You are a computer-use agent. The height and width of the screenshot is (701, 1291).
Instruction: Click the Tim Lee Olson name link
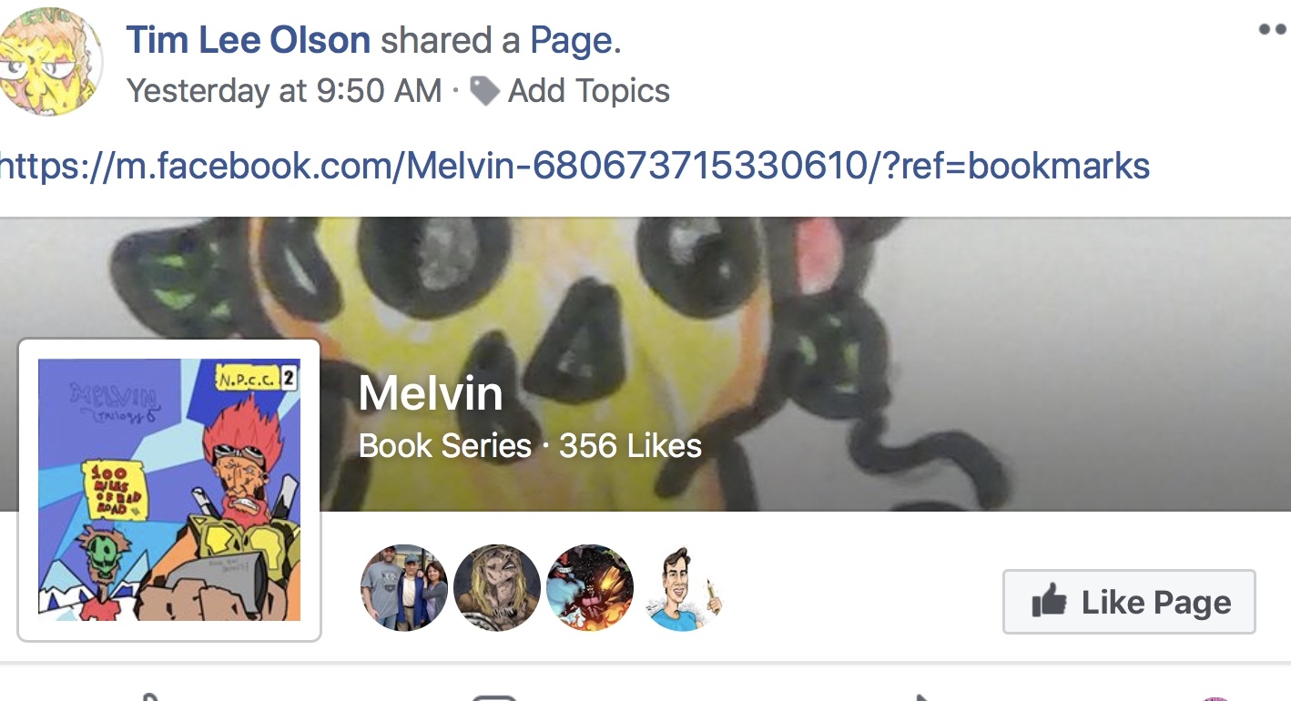[x=248, y=40]
